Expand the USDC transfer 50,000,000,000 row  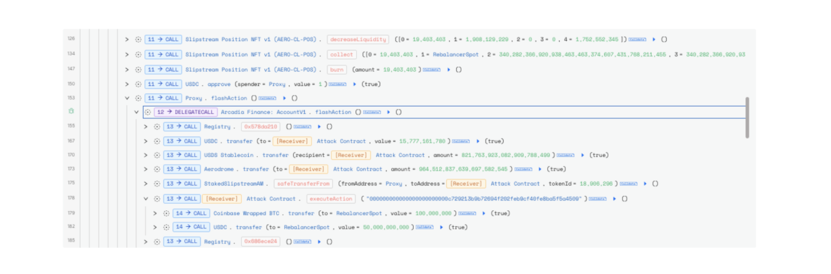tap(156, 227)
